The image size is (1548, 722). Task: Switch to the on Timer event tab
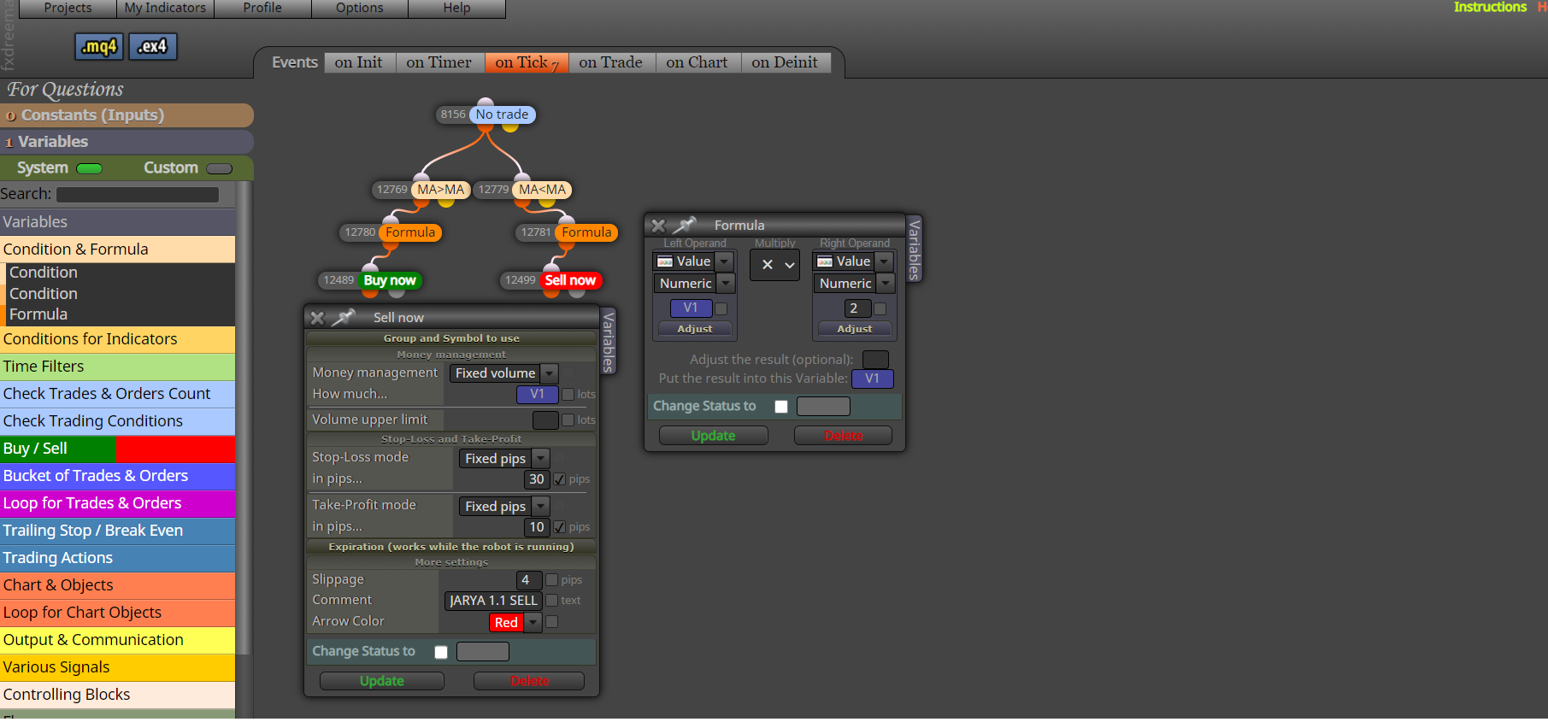439,62
